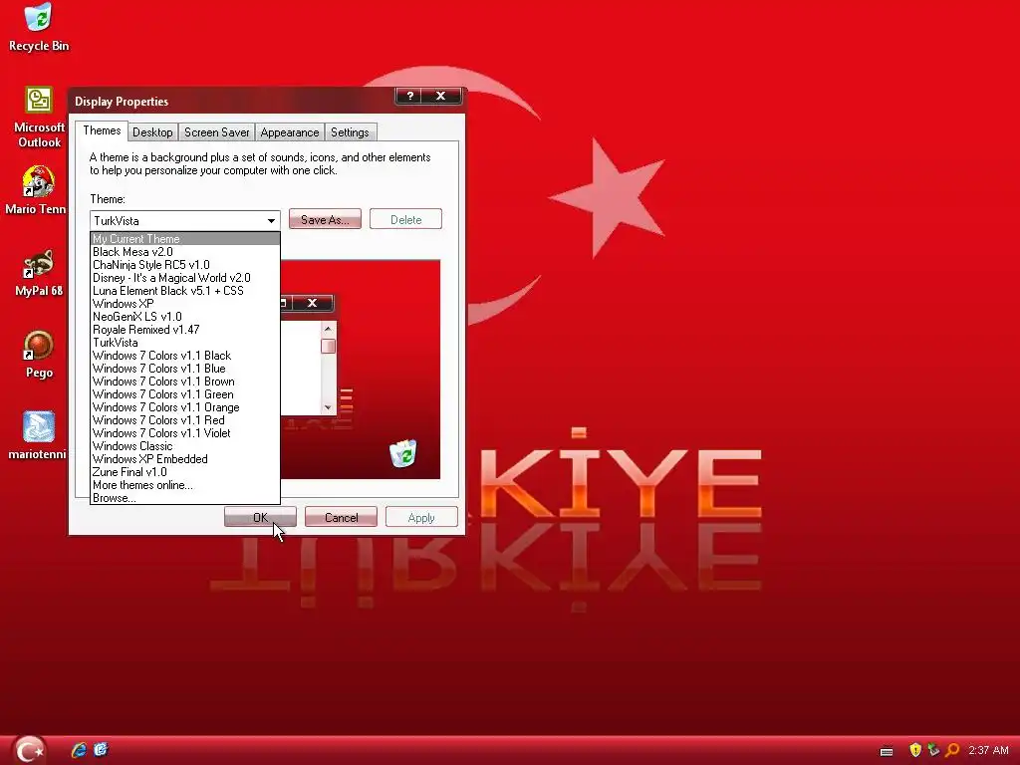Click preview window scrollbar down arrow

[x=328, y=407]
